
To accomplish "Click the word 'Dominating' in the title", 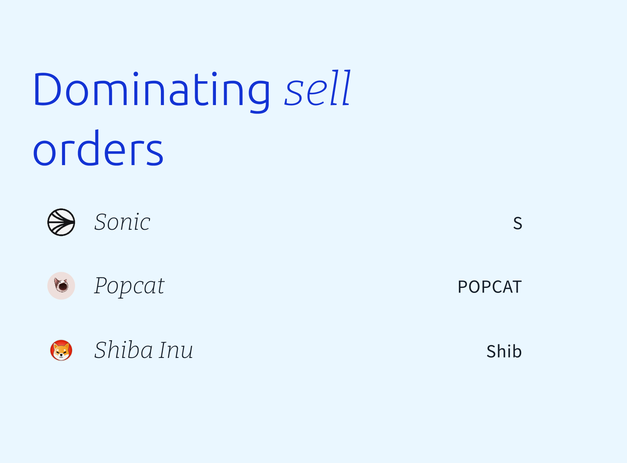I will pos(151,91).
